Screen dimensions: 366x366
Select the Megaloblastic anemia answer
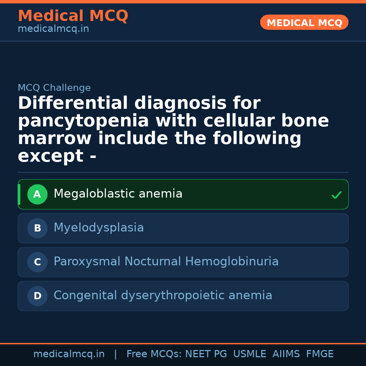(x=118, y=194)
